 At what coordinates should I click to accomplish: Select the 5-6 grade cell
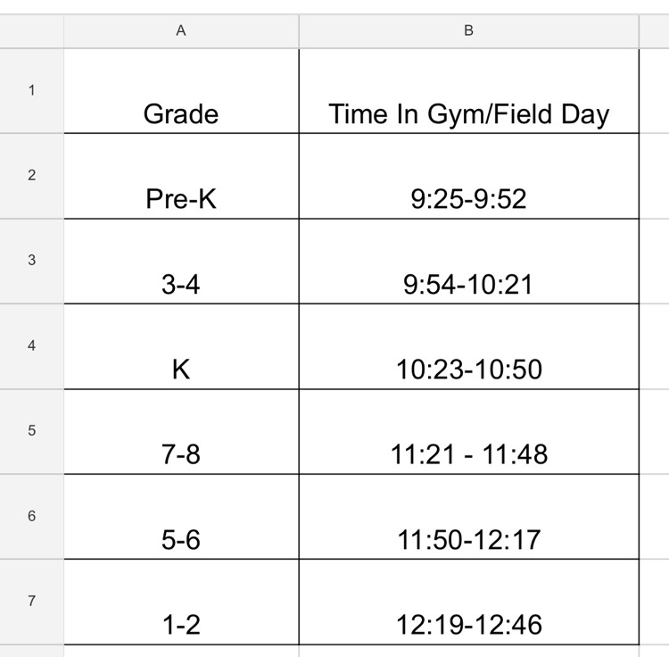pos(181,517)
